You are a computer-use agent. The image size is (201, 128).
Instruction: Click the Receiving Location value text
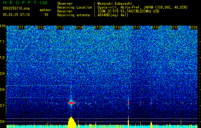coord(143,7)
